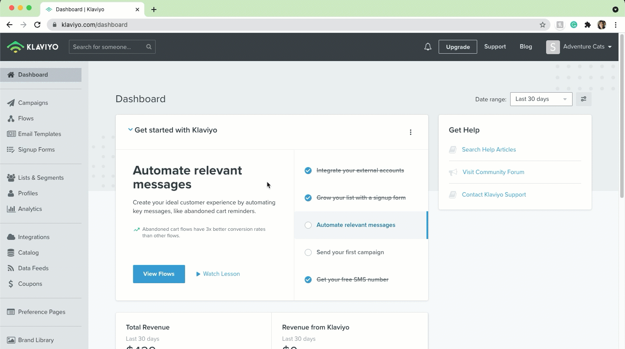
Task: Click the Upgrade button
Action: (458, 47)
